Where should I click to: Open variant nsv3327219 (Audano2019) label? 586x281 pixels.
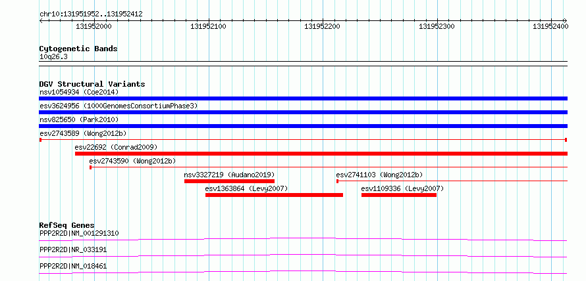(x=230, y=175)
